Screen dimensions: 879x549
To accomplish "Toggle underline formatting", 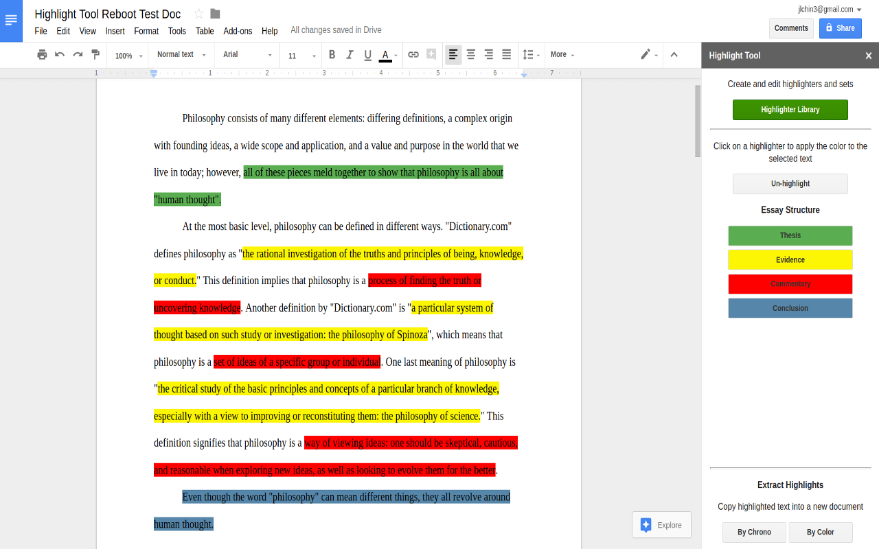I will click(368, 54).
